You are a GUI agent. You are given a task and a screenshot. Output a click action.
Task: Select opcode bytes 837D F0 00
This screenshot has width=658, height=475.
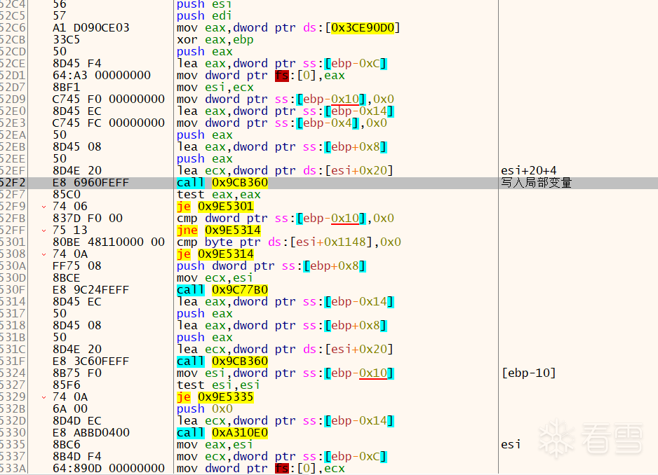pos(88,219)
